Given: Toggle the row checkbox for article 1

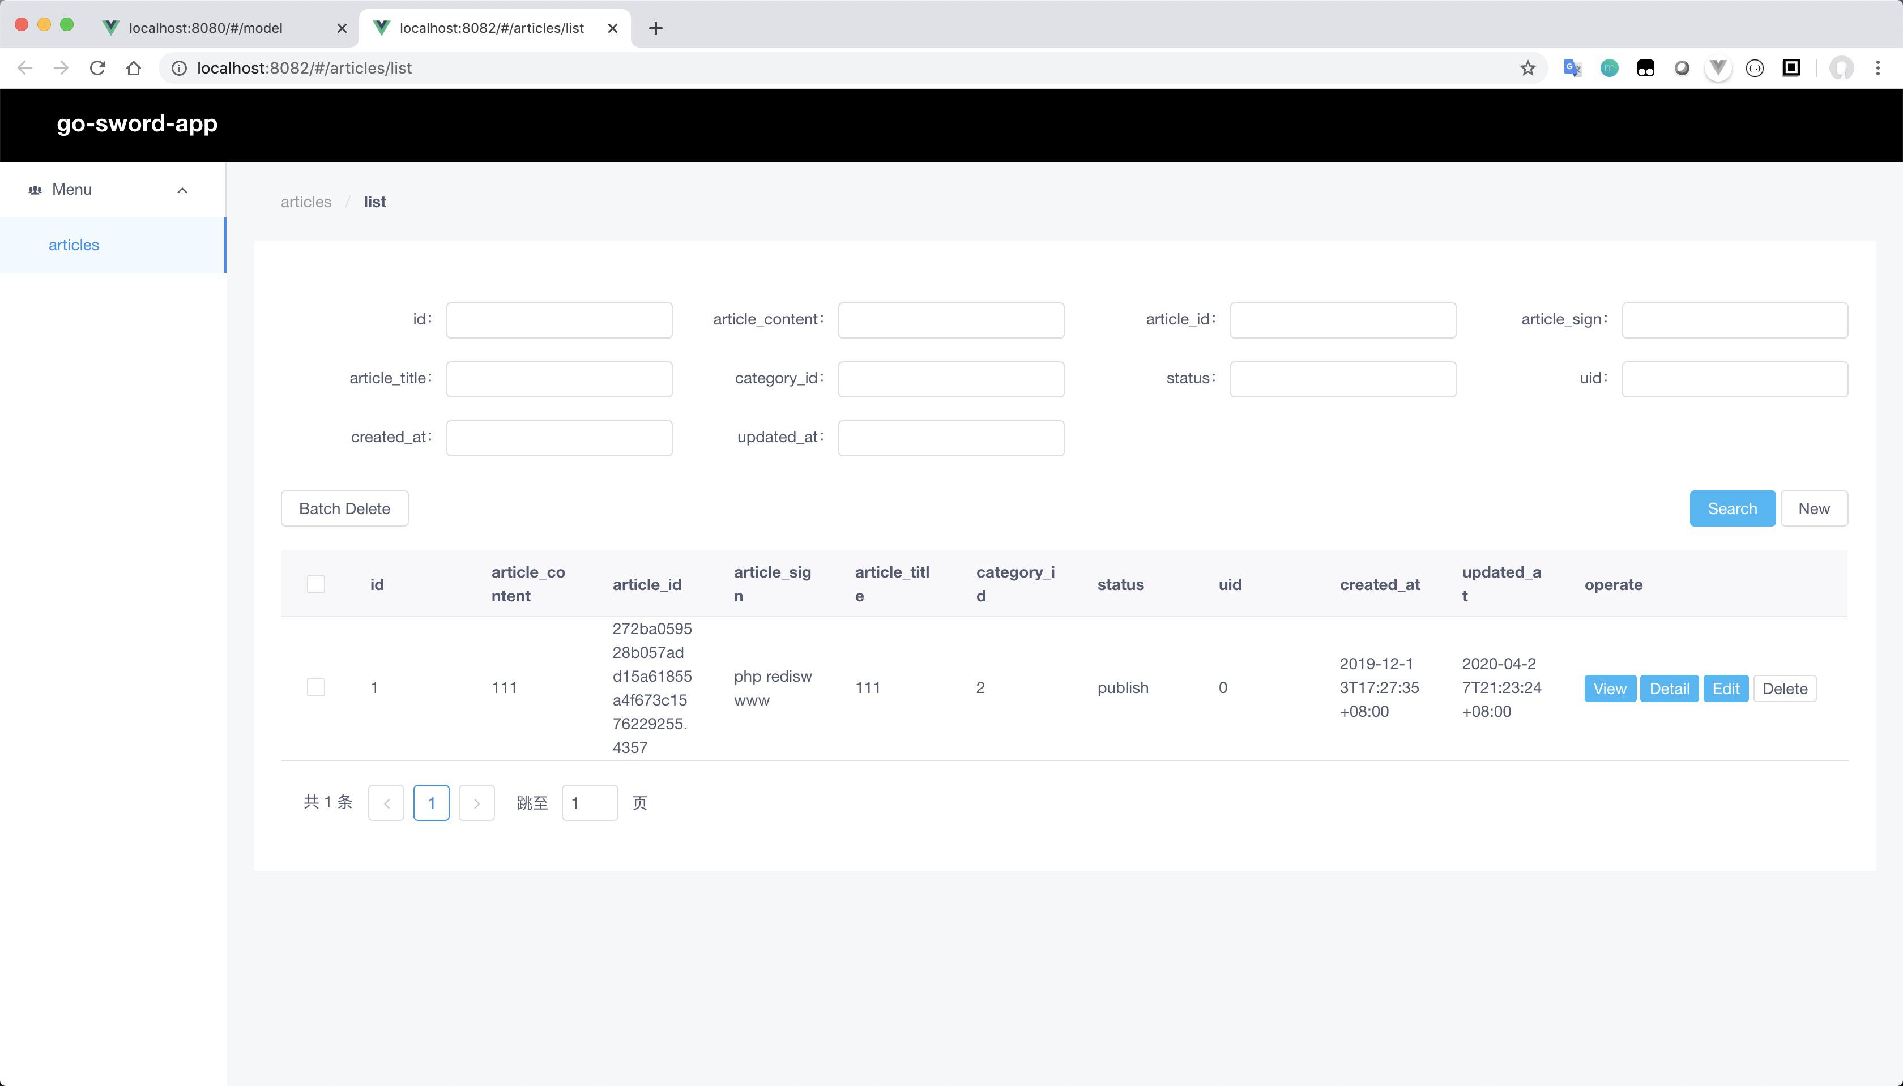Looking at the screenshot, I should coord(315,687).
